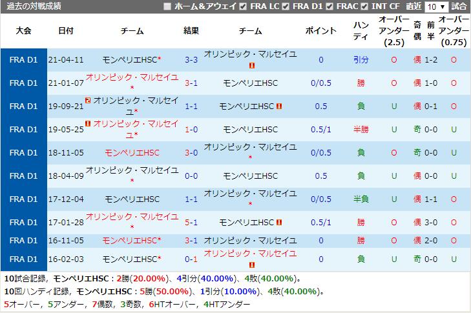This screenshot has width=471, height=313.
Task: Click half-time score 1-2 in 21-04-11 row
Action: click(431, 60)
